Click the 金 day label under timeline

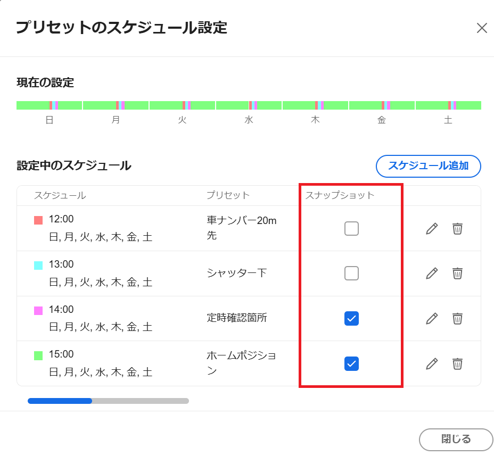(382, 120)
